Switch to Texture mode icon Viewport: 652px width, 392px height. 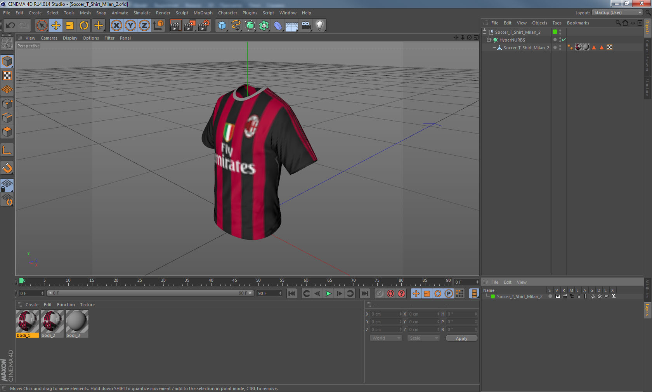pos(7,75)
